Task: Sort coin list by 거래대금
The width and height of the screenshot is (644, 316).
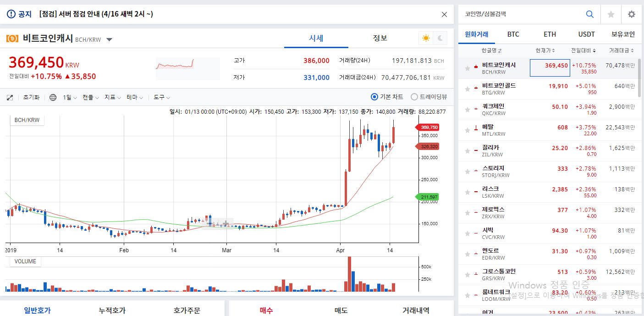Action: [x=622, y=50]
